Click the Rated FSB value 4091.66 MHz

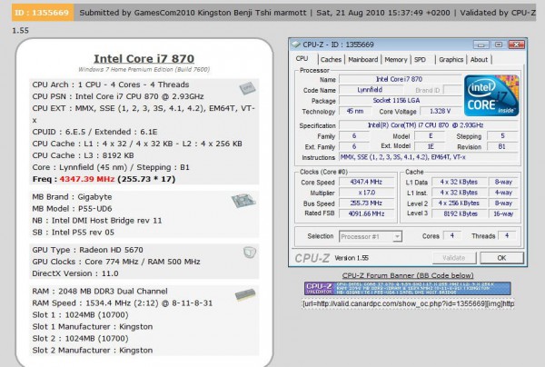coord(366,213)
